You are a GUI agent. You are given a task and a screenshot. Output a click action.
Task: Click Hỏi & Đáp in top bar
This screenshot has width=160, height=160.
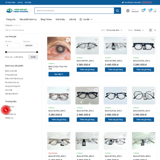tap(28, 2)
